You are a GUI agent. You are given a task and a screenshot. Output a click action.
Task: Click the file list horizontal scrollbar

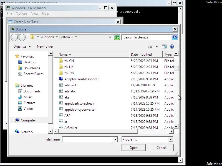(x=98, y=131)
